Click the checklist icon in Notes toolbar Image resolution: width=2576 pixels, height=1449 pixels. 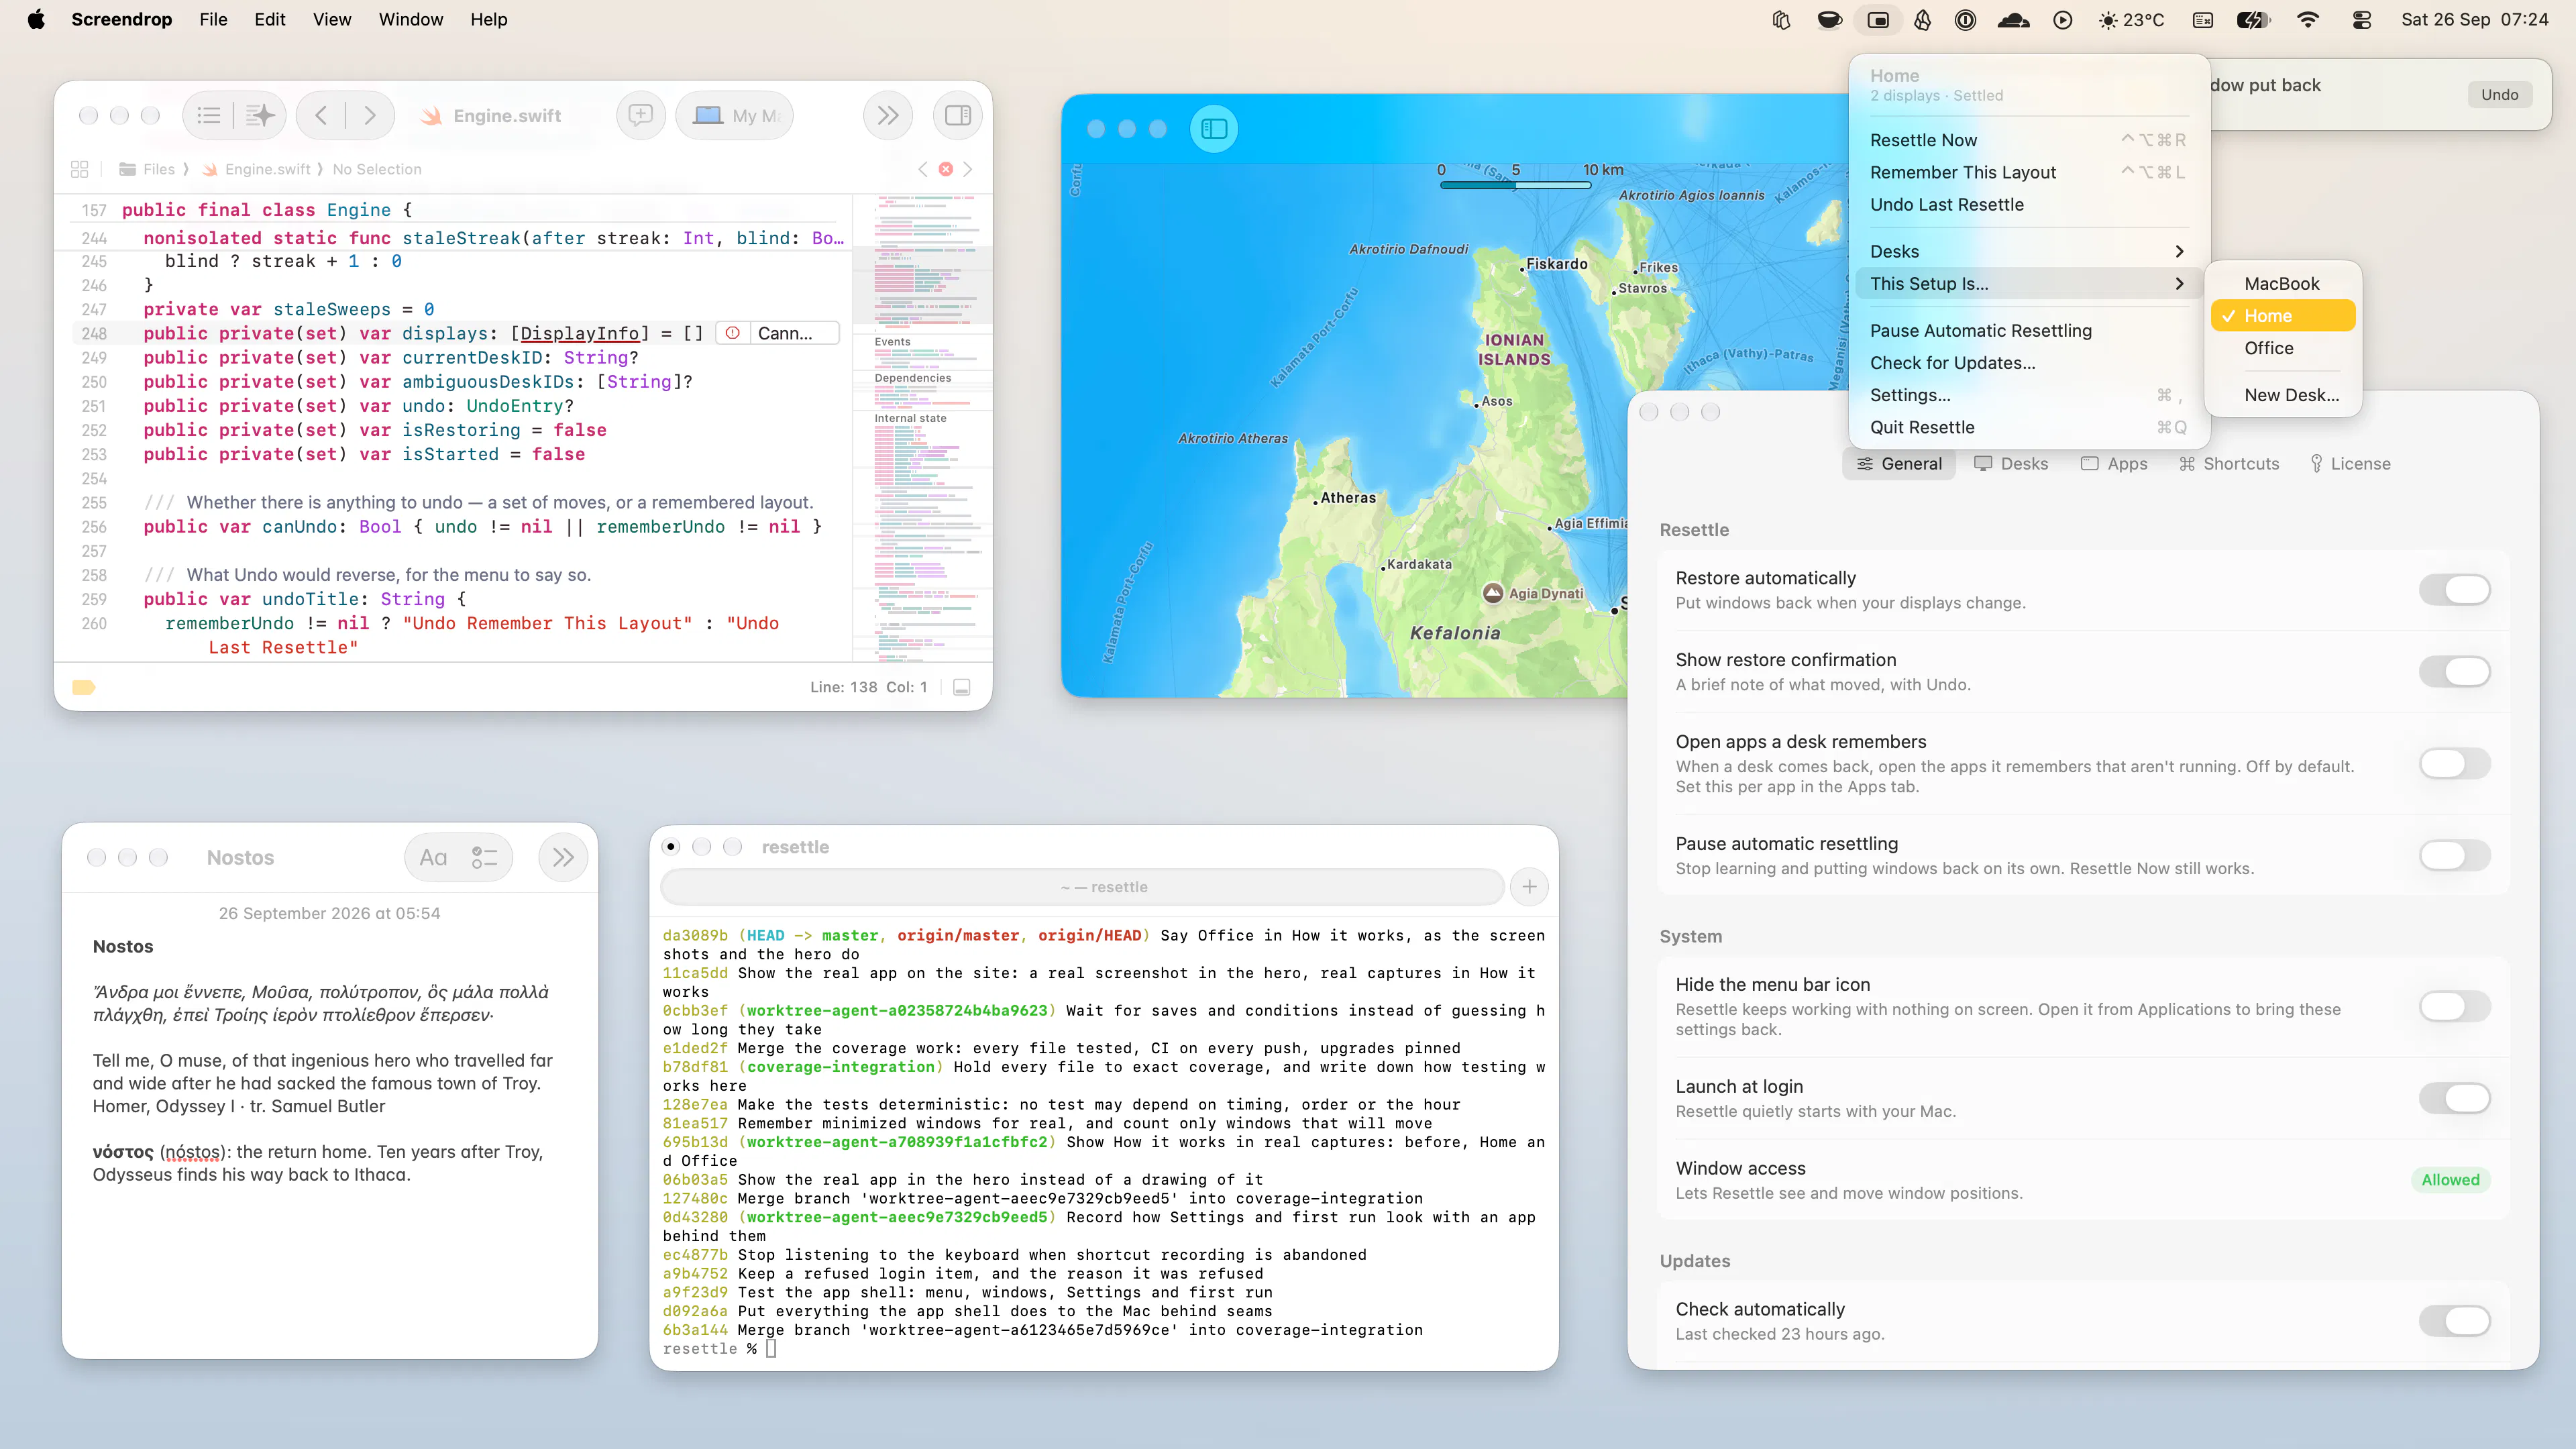(x=485, y=858)
